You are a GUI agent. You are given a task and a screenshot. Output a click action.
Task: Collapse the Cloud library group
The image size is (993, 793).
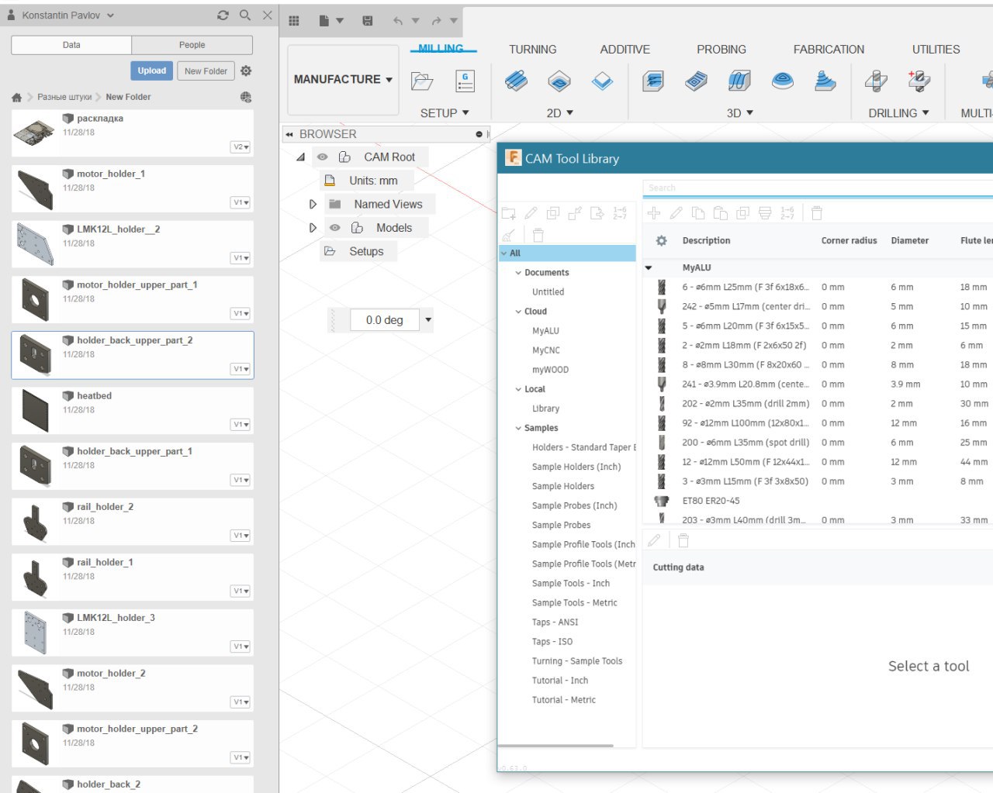(x=518, y=312)
